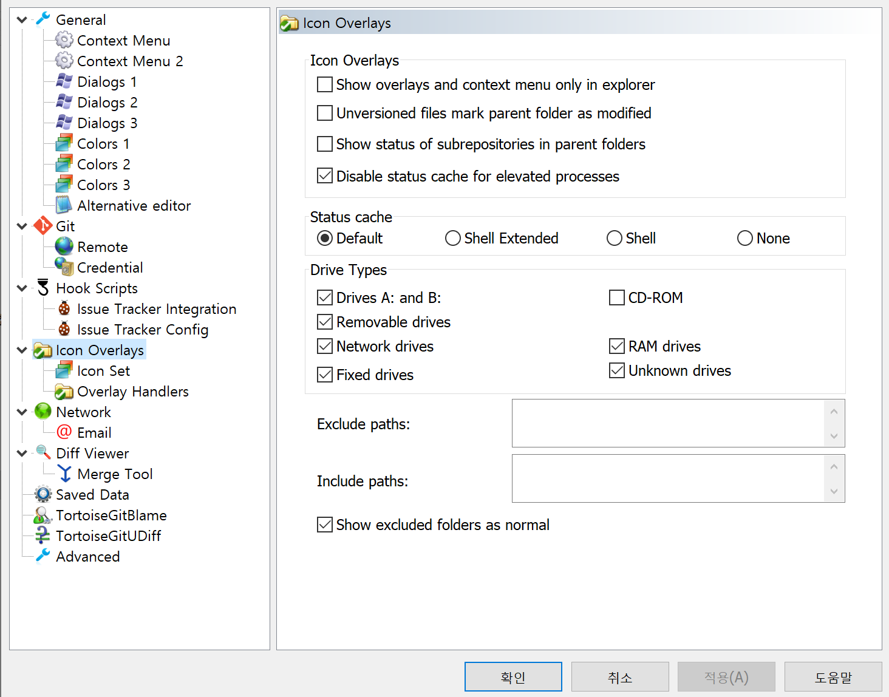Collapse the Hook Scripts tree node
Viewport: 889px width, 697px height.
pyautogui.click(x=22, y=288)
